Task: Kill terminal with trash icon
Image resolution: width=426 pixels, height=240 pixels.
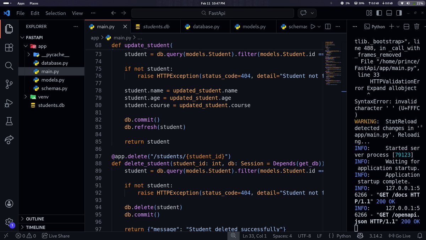Action: [417, 27]
